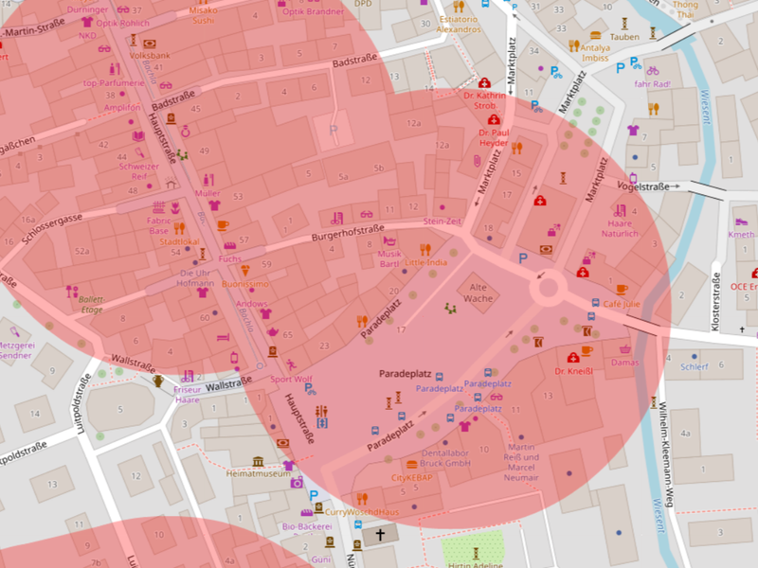Open the Kmeth shoe shop icon
Viewport: 758px width, 568px height.
741,222
